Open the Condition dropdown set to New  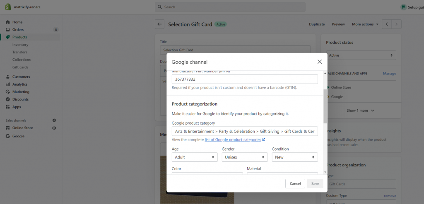(x=295, y=157)
